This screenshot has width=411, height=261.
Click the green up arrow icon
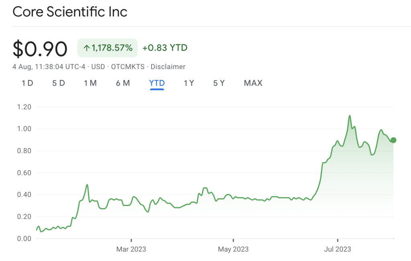point(86,48)
